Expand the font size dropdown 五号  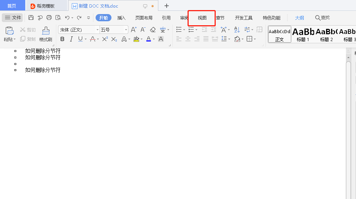126,30
